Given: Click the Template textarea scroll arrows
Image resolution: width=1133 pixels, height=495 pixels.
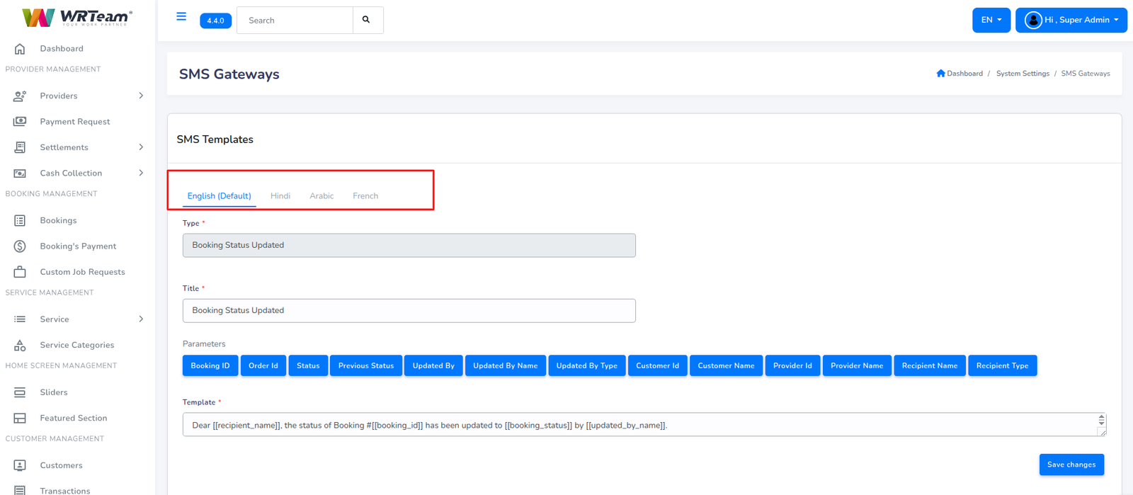Looking at the screenshot, I should [1101, 420].
